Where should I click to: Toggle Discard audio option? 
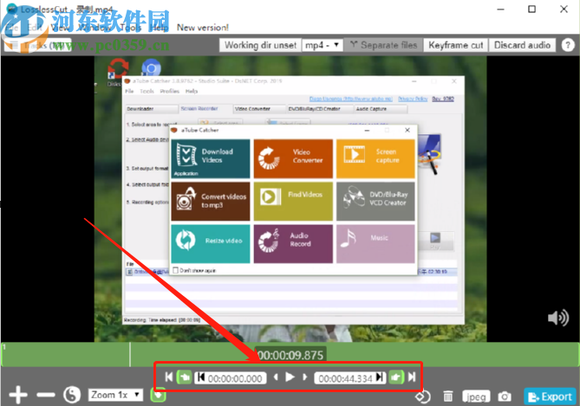522,45
